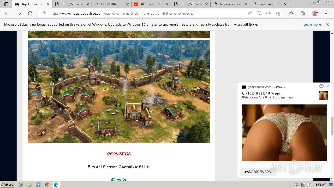Screen dimensions: 334x188
Task: Add this page to favorites
Action: [x=278, y=13]
